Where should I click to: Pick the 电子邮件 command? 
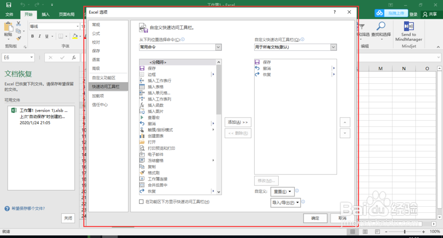click(x=178, y=155)
